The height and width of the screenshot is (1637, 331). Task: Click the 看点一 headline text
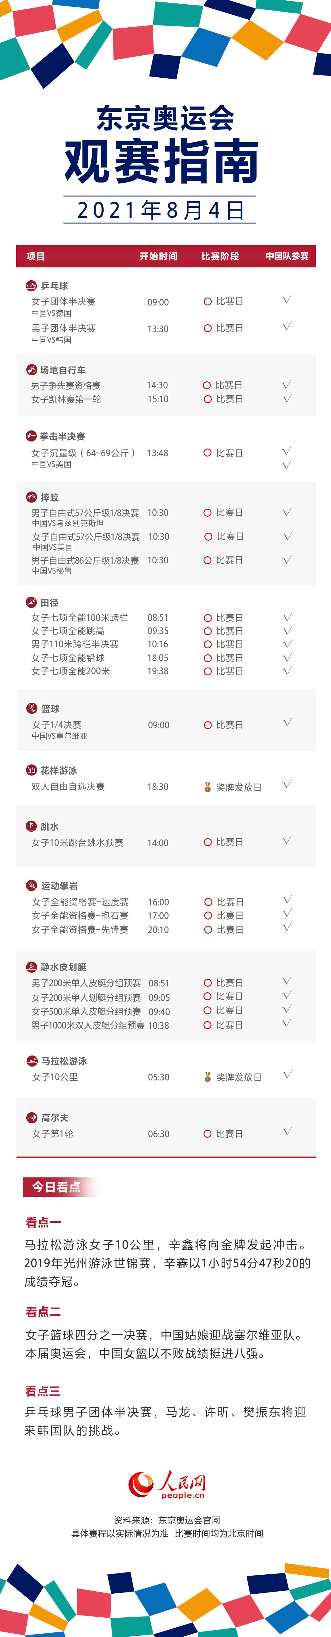(x=43, y=1222)
